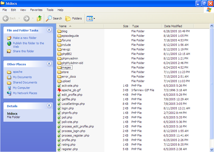Click the Make a new folder icon
This screenshot has height=152, width=214.
pyautogui.click(x=9, y=38)
